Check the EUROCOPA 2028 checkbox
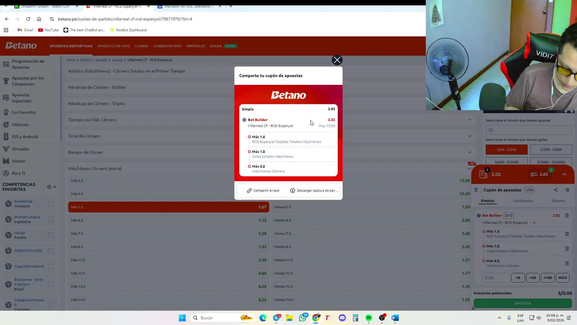The image size is (577, 325). point(50,251)
